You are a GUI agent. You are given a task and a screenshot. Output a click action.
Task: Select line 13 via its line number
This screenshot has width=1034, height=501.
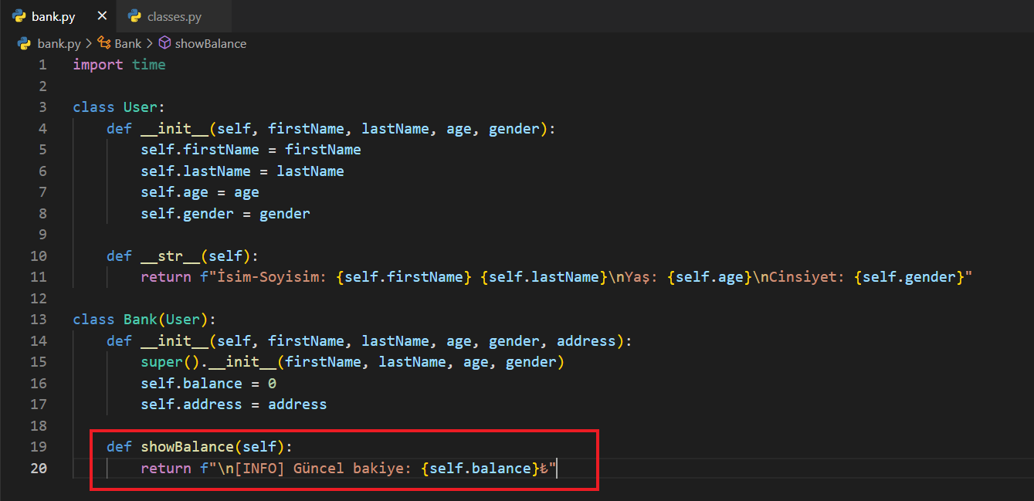39,320
